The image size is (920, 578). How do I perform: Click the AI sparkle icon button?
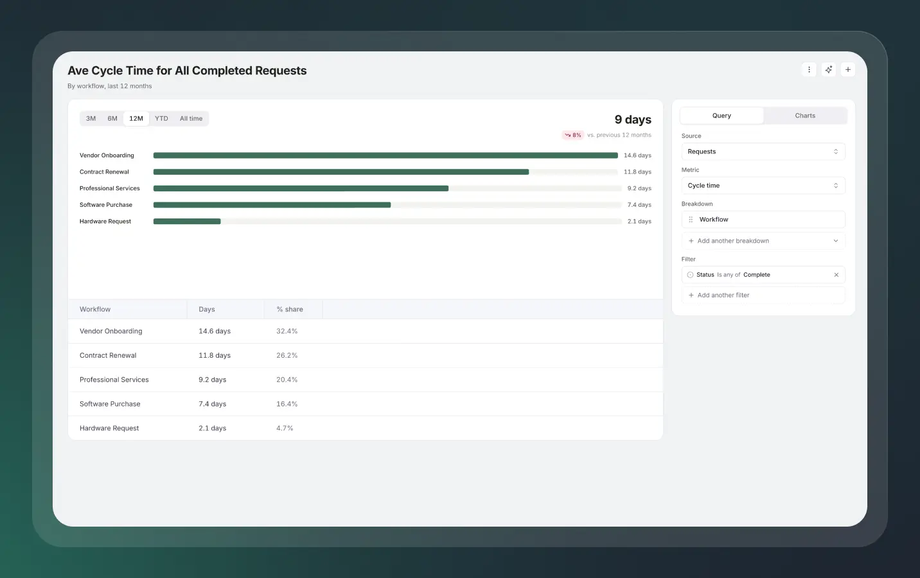coord(829,69)
